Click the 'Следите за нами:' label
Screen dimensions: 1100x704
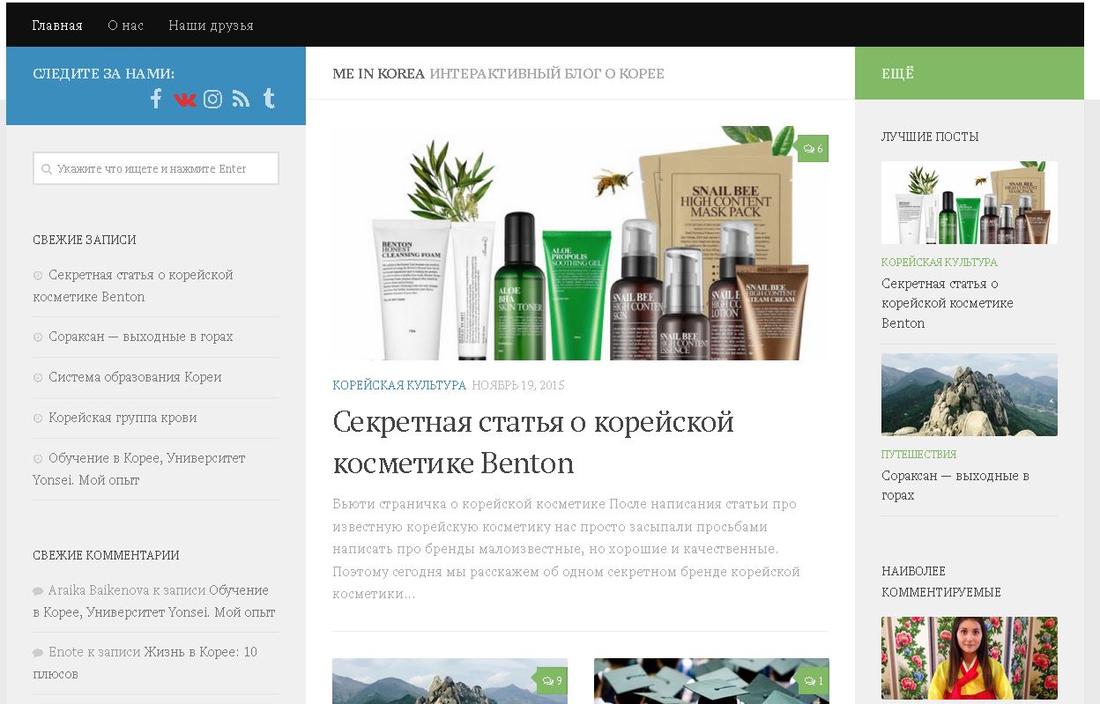(x=103, y=73)
